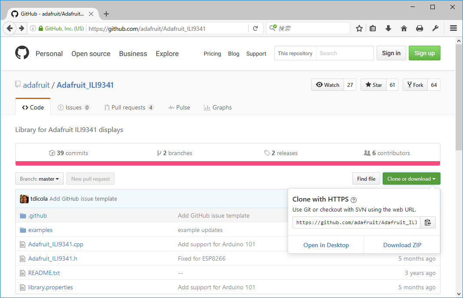Go forward with the browser forward arrow
463x298 pixels.
[x=22, y=28]
